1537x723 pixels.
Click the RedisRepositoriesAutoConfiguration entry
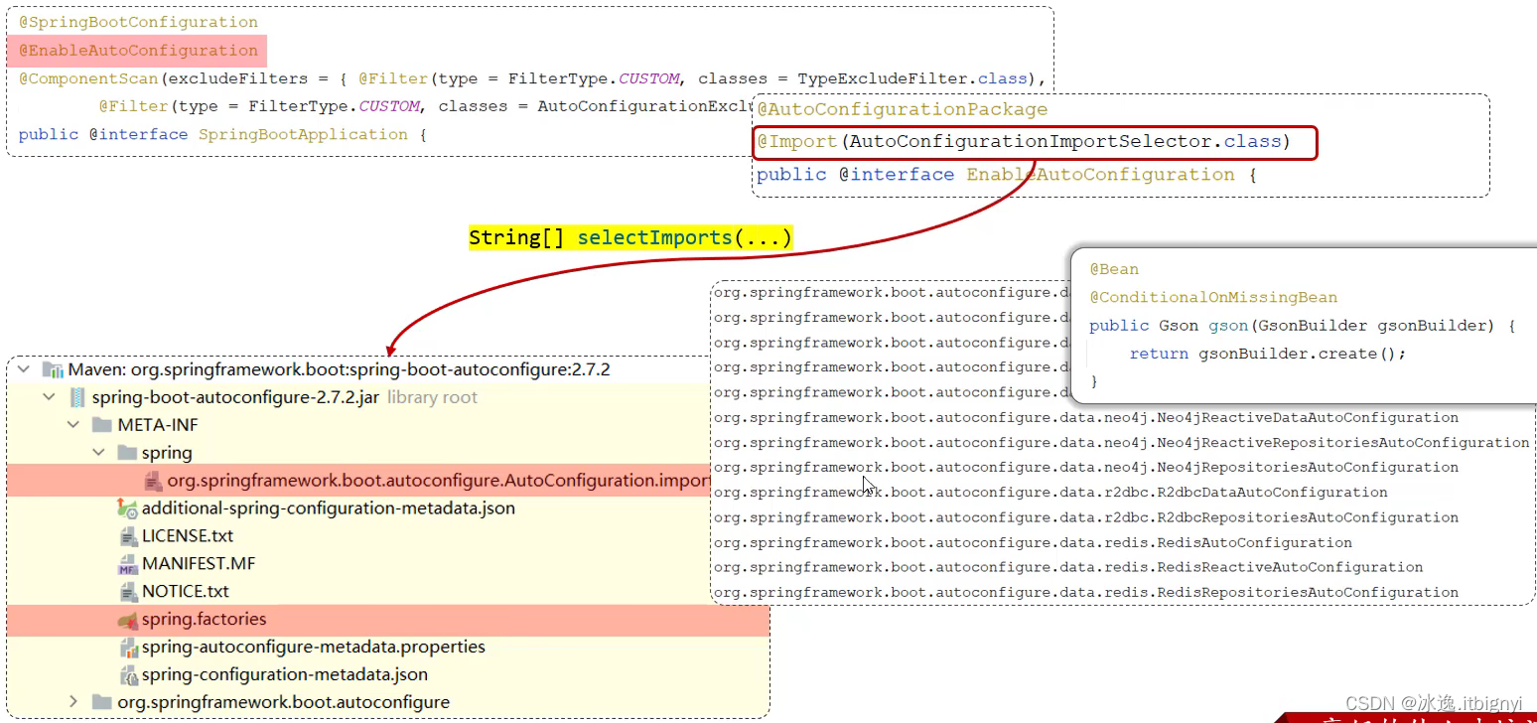[x=1086, y=593]
